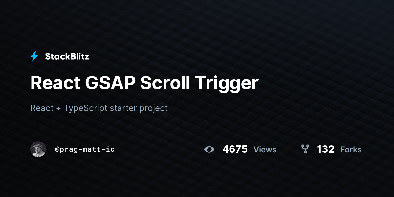Image resolution: width=394 pixels, height=197 pixels.
Task: Open the React GSAP Scroll Trigger title
Action: point(144,83)
